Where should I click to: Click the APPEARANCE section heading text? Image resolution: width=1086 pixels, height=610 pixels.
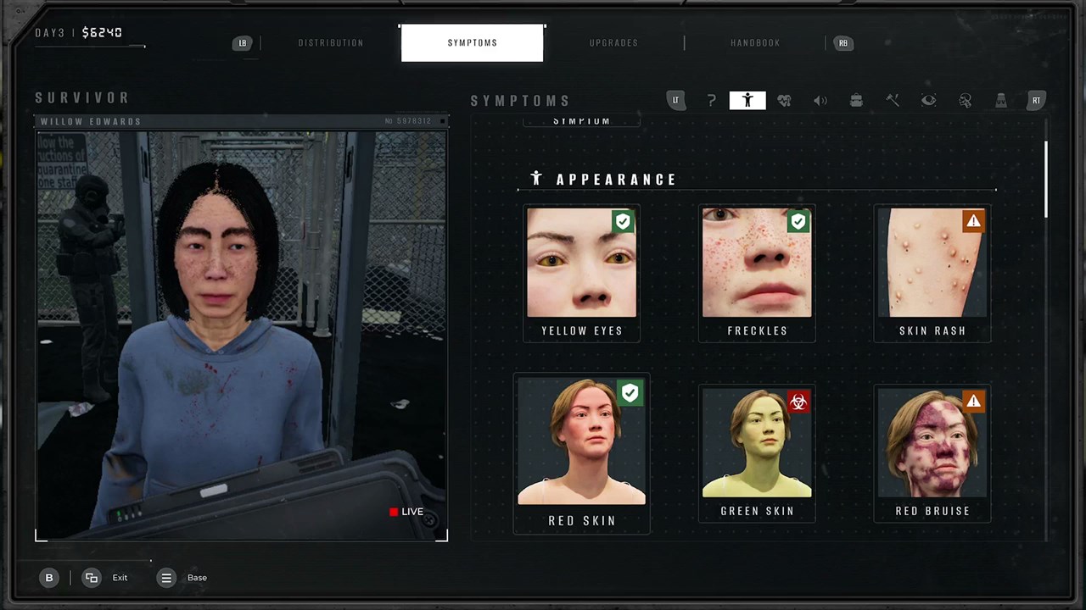(617, 180)
